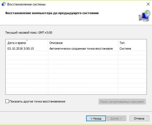The height and width of the screenshot is (125, 152).
Task: Click the Восстановление системы title bar text
Action: tap(26, 4)
